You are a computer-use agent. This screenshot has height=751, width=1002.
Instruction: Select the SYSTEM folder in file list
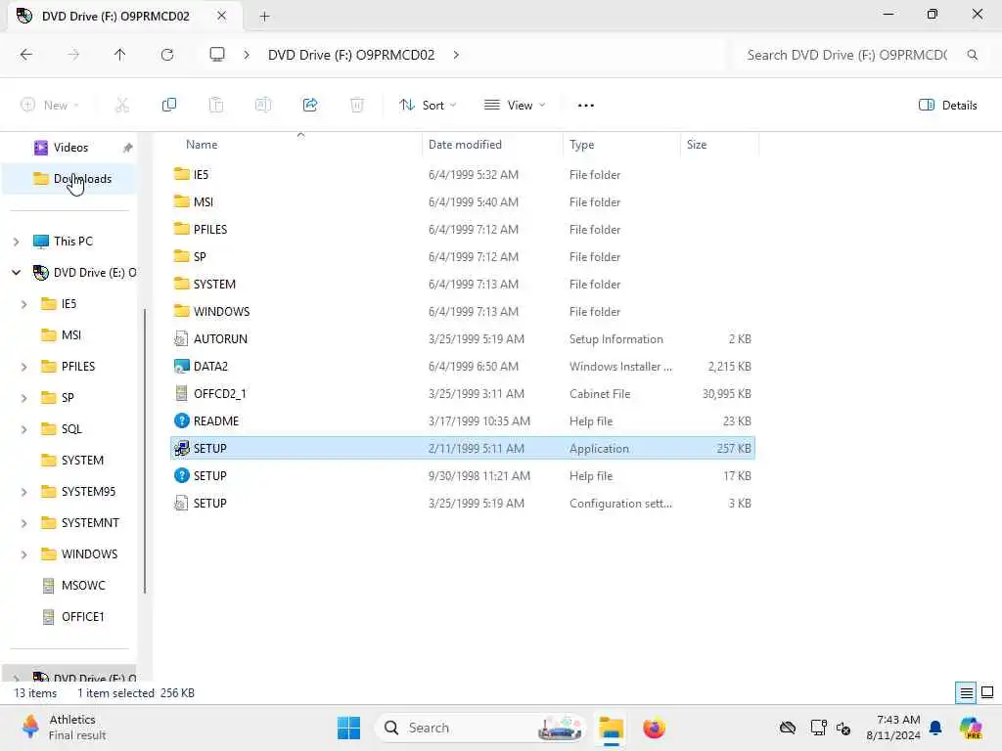click(x=463, y=285)
